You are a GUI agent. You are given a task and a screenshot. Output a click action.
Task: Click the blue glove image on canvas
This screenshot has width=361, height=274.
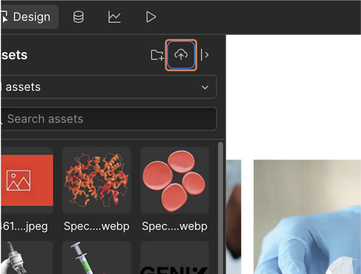pyautogui.click(x=307, y=217)
